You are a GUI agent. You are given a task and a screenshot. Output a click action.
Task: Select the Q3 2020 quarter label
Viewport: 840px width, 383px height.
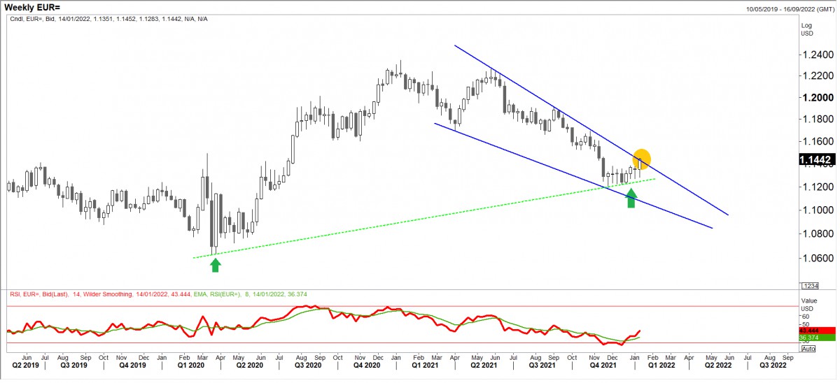(306, 364)
